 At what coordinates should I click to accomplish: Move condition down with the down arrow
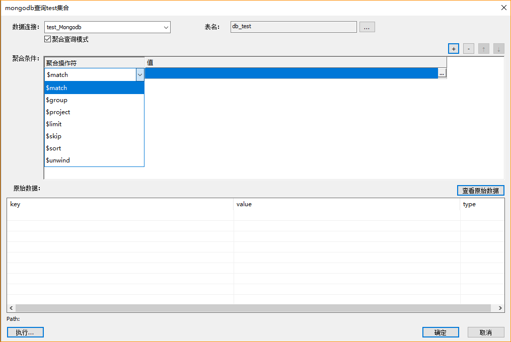(x=499, y=49)
